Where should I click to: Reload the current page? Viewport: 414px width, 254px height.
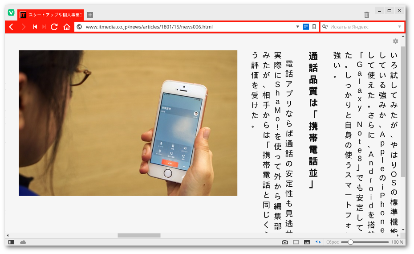coord(54,27)
